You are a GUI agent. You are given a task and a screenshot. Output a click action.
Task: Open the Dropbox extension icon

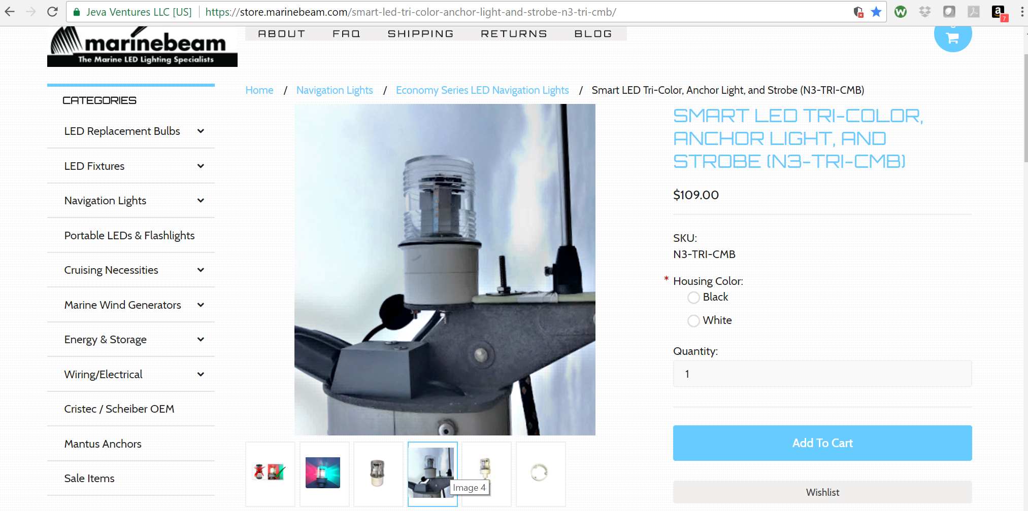(x=925, y=12)
